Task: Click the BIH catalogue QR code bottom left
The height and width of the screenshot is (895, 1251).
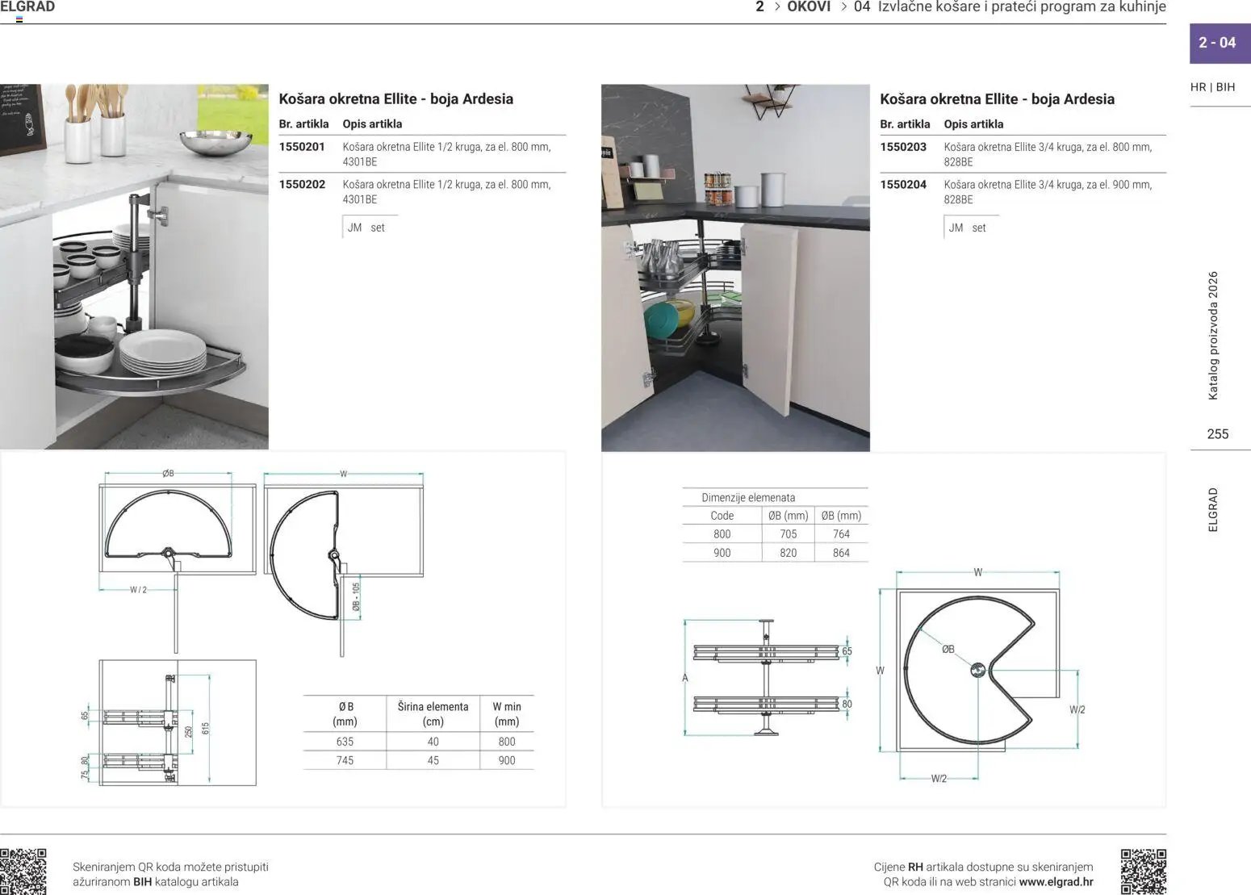Action: click(23, 872)
